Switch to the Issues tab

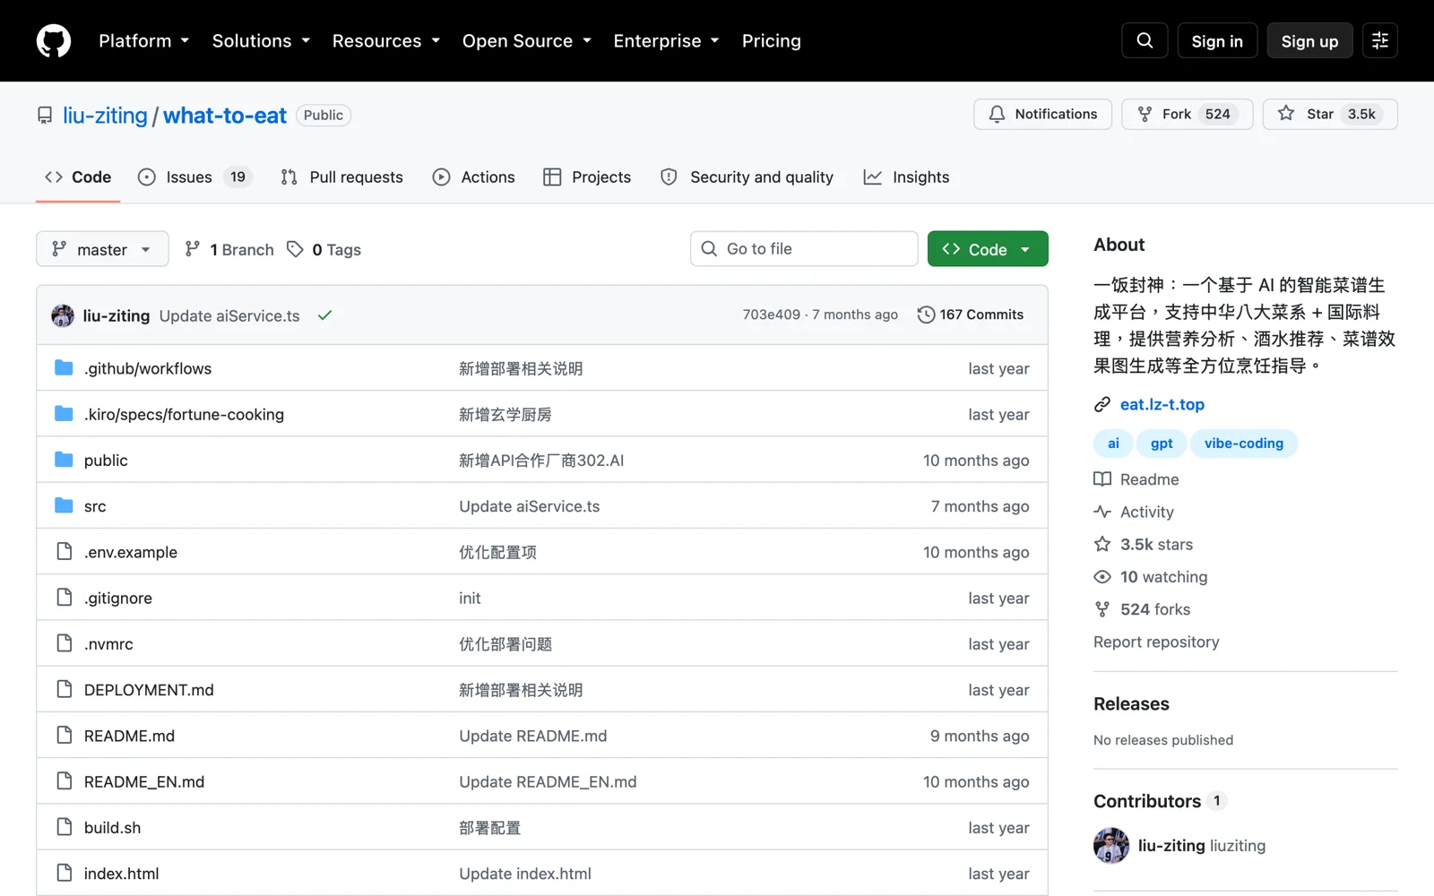[194, 177]
